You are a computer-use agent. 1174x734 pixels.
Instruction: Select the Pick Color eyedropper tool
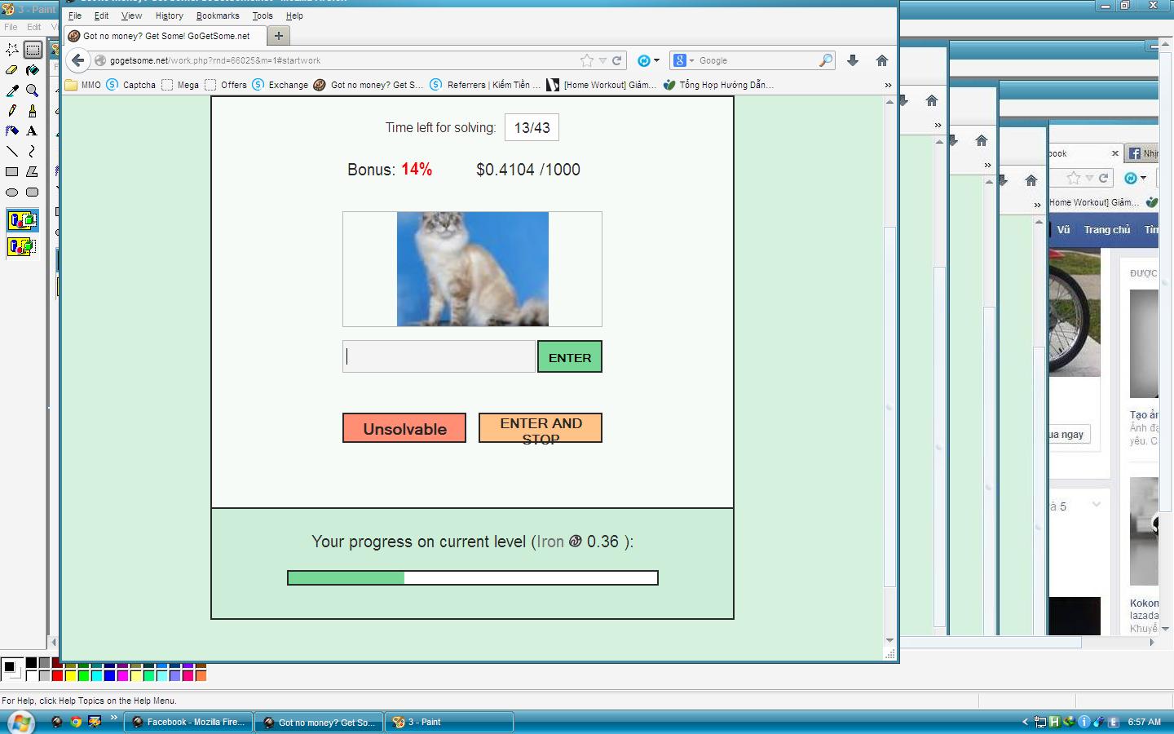[12, 91]
